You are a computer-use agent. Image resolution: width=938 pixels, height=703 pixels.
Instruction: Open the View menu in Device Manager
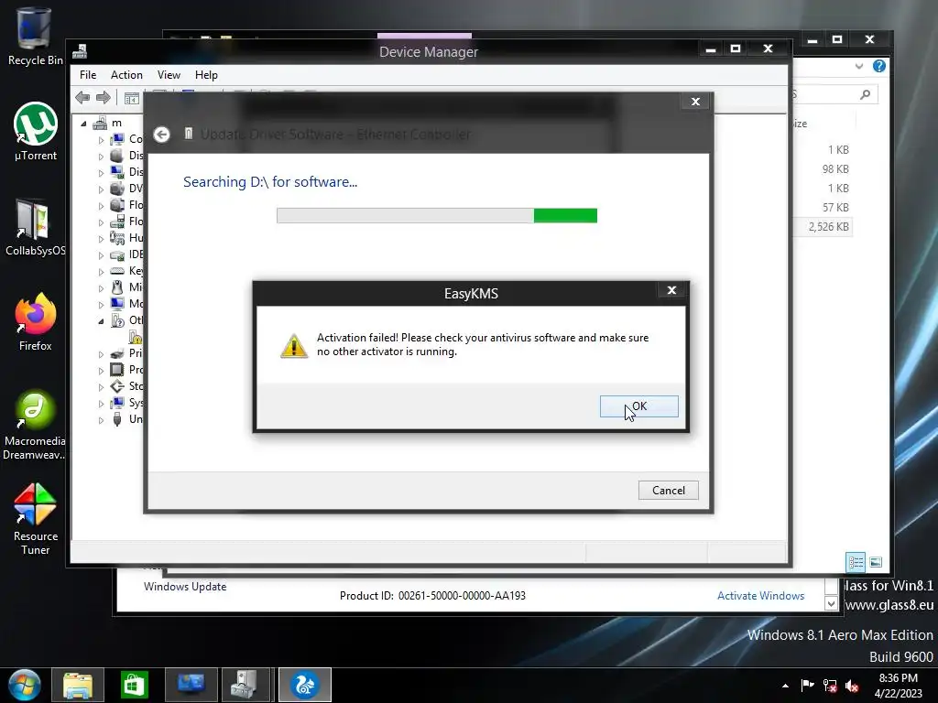169,75
